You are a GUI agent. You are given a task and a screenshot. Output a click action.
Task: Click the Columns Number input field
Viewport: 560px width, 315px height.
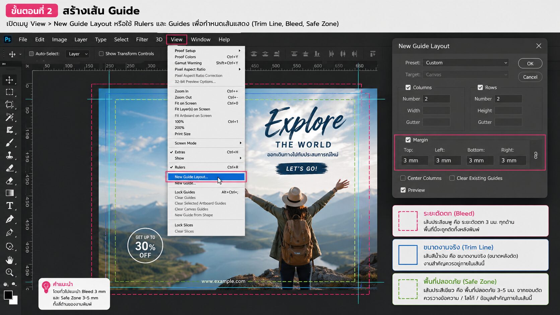(x=436, y=99)
